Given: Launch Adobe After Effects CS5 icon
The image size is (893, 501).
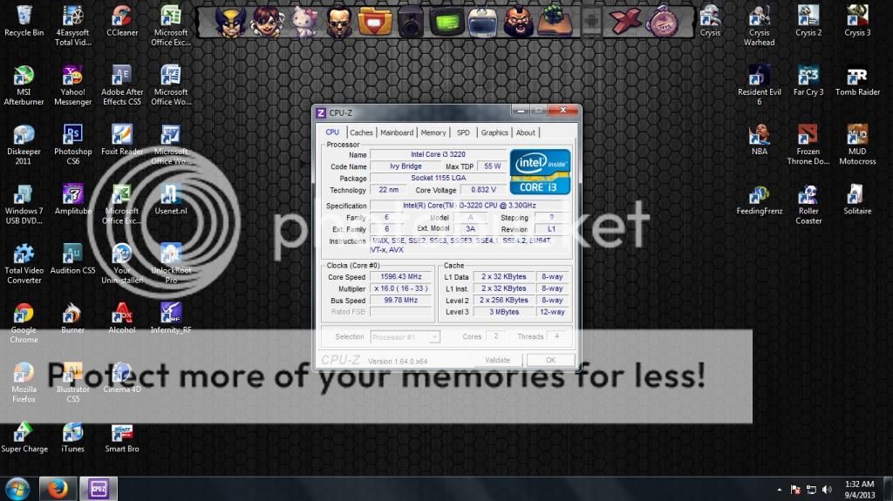Looking at the screenshot, I should point(122,85).
